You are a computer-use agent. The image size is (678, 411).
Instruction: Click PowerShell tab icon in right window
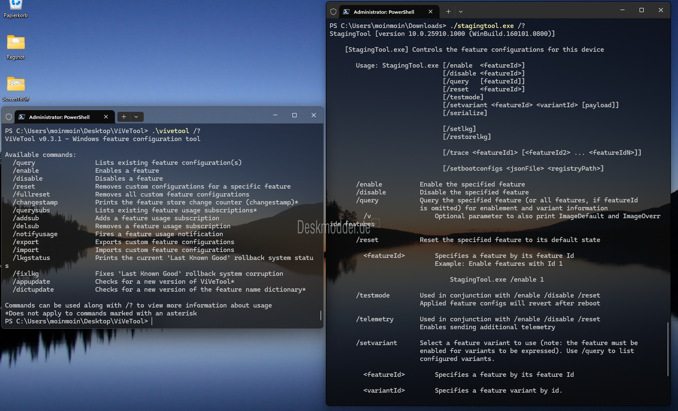click(x=346, y=12)
